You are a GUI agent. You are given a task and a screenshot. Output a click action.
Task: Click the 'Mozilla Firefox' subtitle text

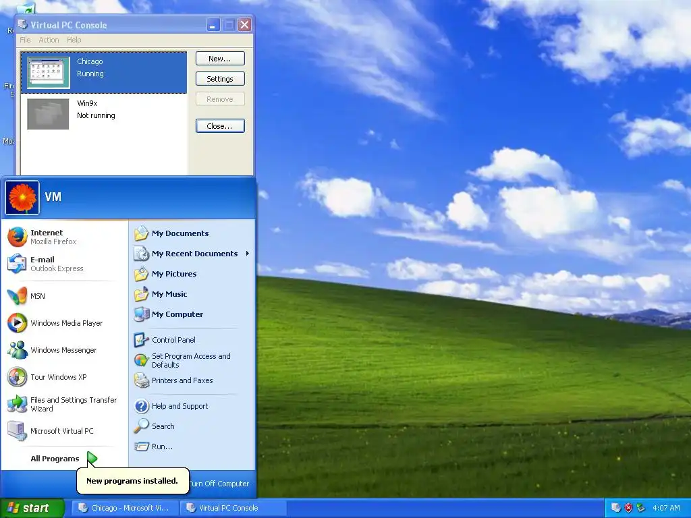coord(53,241)
